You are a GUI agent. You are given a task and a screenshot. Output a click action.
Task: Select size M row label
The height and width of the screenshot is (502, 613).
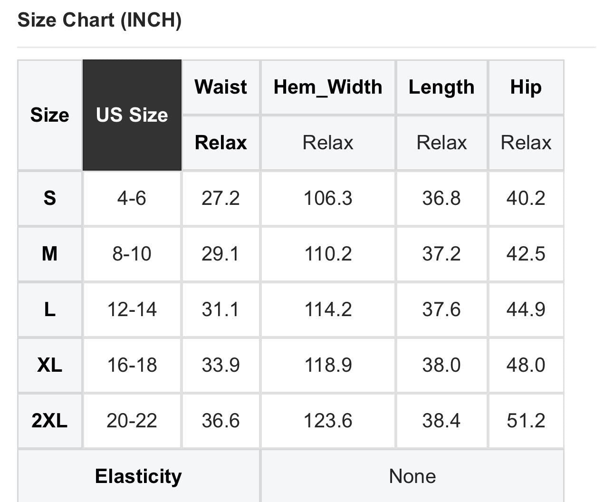[50, 254]
